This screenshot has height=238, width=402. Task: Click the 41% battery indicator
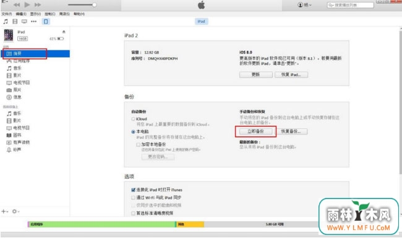56,39
